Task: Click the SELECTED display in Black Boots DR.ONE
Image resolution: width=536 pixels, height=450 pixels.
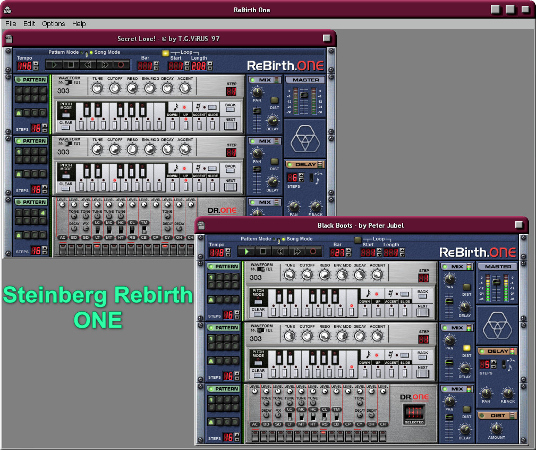Action: 414,414
